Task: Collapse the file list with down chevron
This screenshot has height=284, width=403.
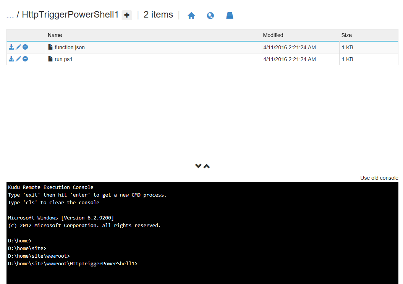Action: [x=198, y=166]
